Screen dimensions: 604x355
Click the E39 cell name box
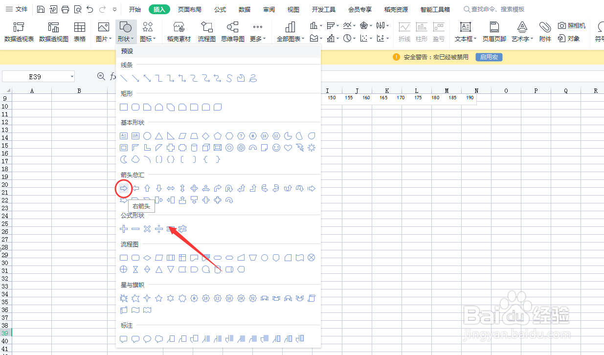coord(34,76)
